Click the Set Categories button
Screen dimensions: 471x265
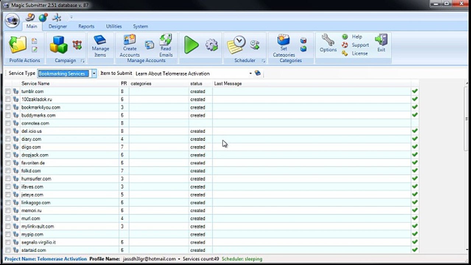tap(284, 46)
